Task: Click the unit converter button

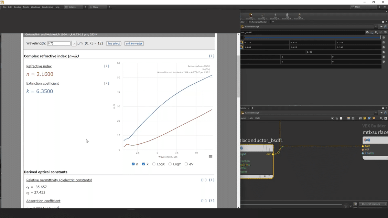Action: (134, 44)
